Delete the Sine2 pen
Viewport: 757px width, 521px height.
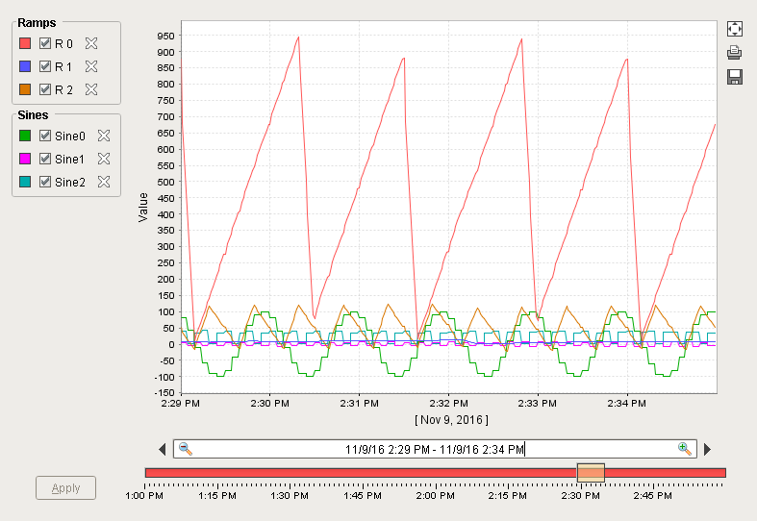pos(104,182)
